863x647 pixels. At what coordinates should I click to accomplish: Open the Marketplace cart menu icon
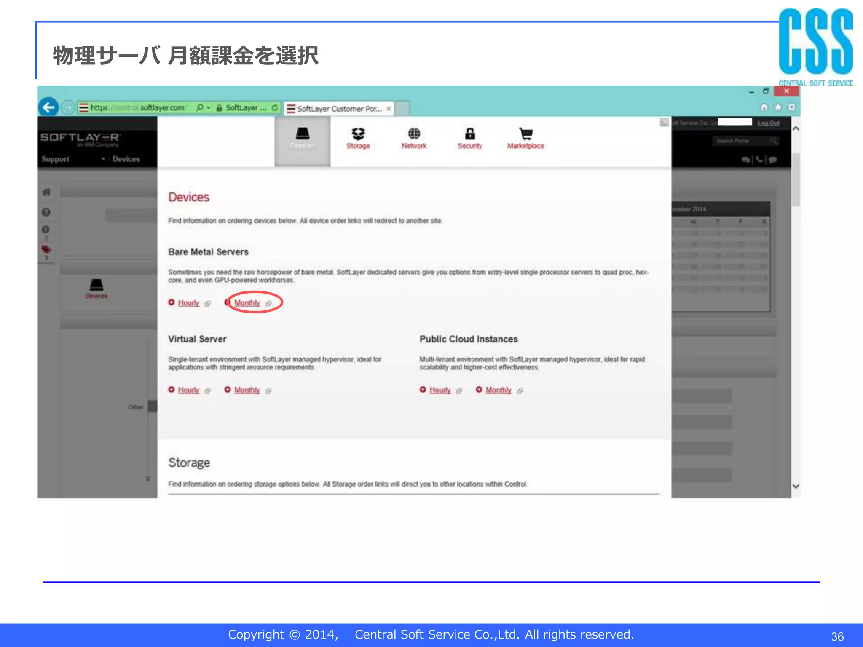point(525,138)
